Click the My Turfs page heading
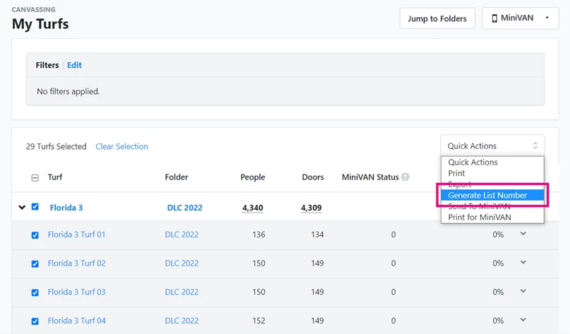The height and width of the screenshot is (334, 570). [x=40, y=24]
